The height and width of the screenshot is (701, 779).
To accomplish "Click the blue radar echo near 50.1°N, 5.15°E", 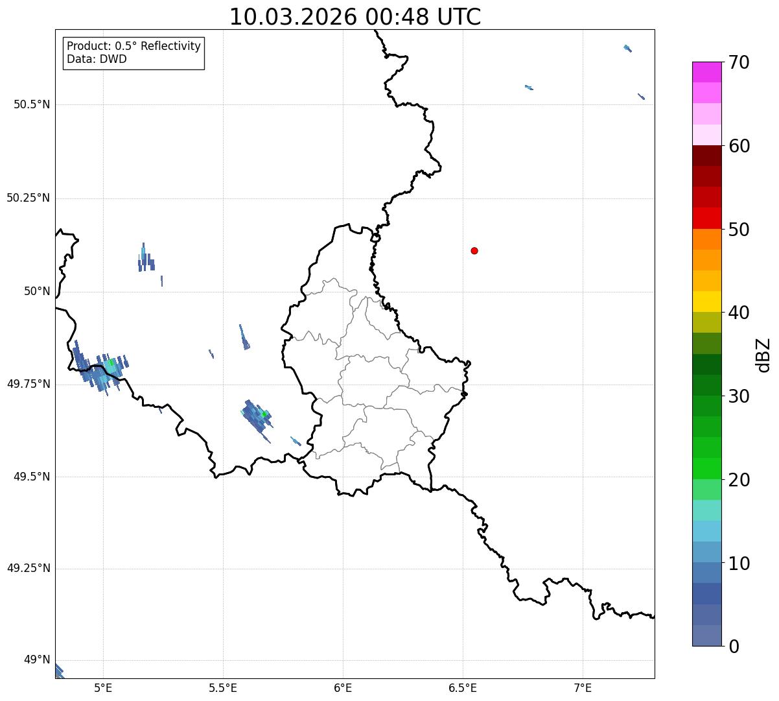I will (146, 259).
